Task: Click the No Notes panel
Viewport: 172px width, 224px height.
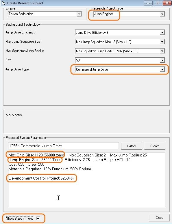Action: coord(86,122)
